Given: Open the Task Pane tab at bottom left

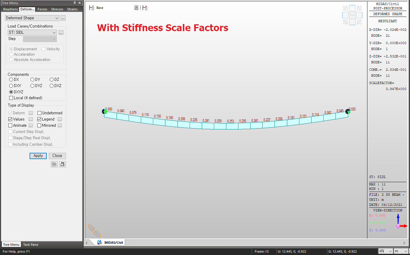Looking at the screenshot, I should point(30,244).
